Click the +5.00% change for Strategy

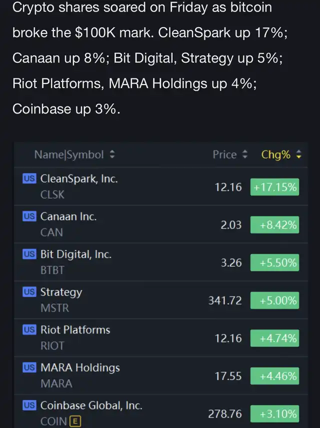(274, 300)
